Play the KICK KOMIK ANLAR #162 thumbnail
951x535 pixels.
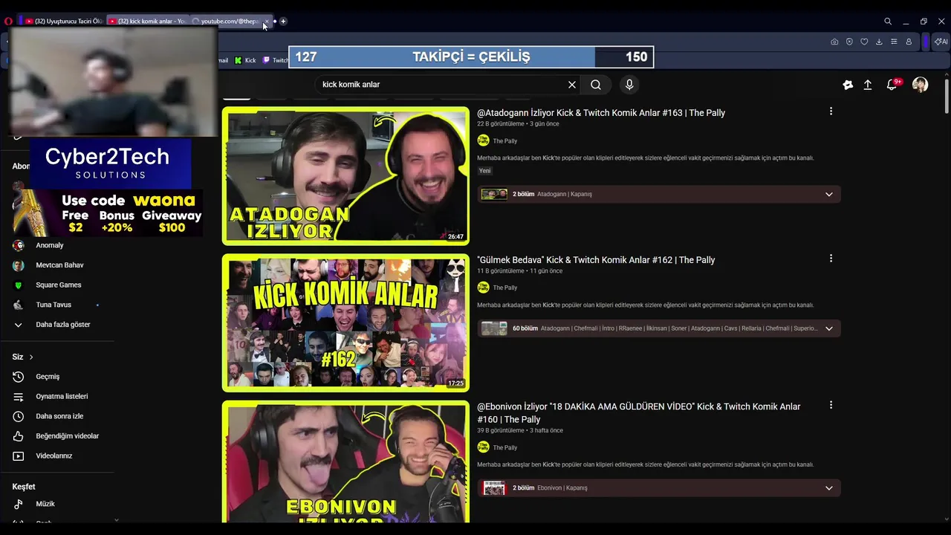345,322
